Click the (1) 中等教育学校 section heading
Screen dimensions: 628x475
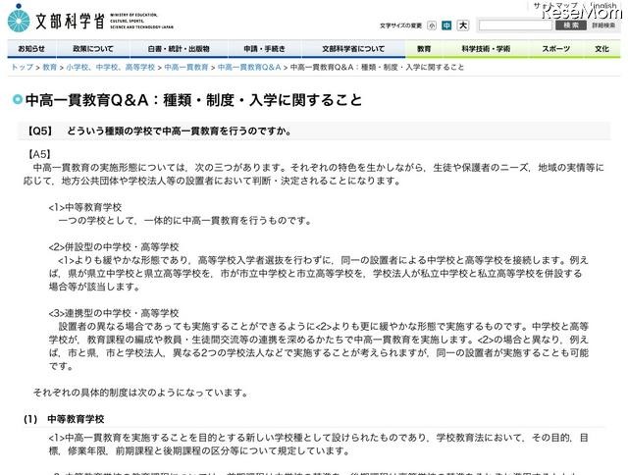tap(64, 419)
